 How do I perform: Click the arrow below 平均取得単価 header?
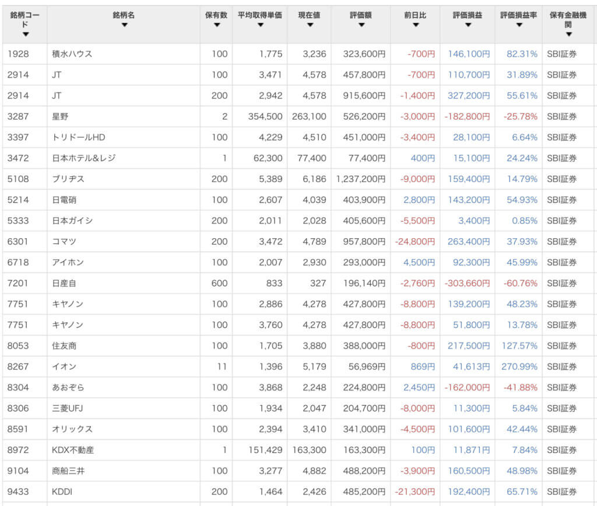(x=260, y=25)
